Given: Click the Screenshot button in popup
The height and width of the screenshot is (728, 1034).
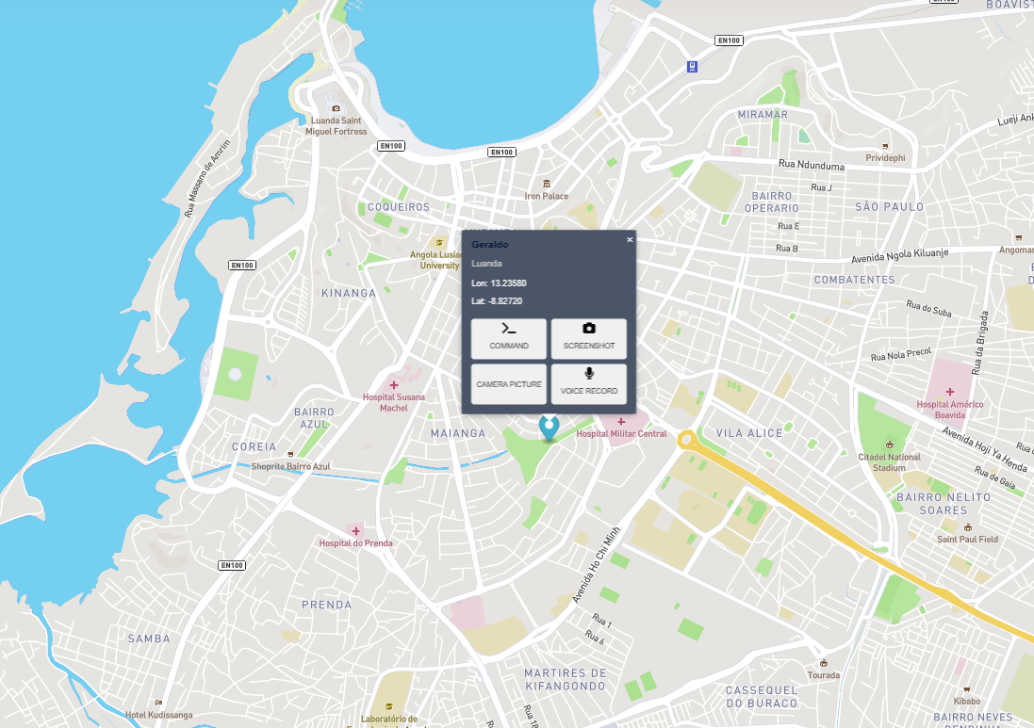Looking at the screenshot, I should (589, 339).
